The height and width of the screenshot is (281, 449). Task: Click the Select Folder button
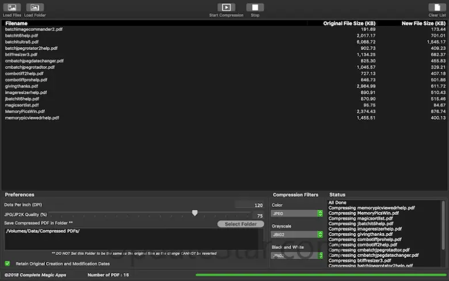point(241,224)
